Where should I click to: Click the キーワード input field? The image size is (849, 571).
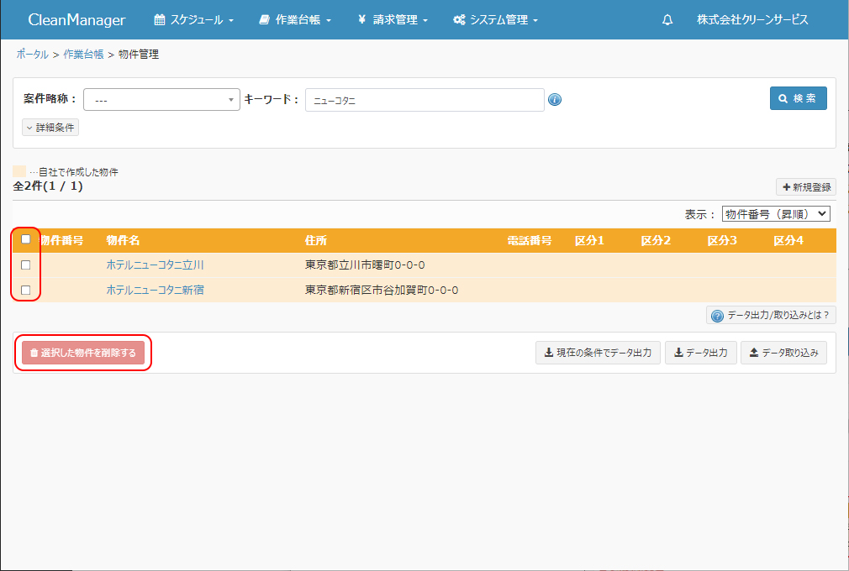click(424, 100)
